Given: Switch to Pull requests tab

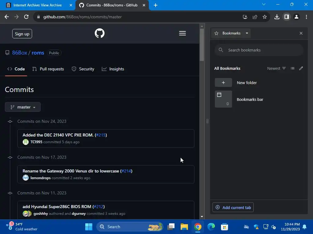Looking at the screenshot, I should tap(48, 69).
